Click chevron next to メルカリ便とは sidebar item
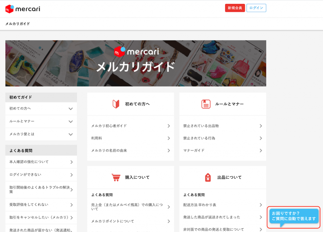Screen dimensions: 323x232 coord(71,134)
